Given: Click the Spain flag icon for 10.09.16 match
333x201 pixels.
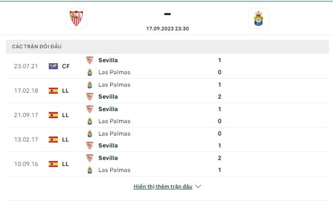Looking at the screenshot, I should [x=53, y=164].
